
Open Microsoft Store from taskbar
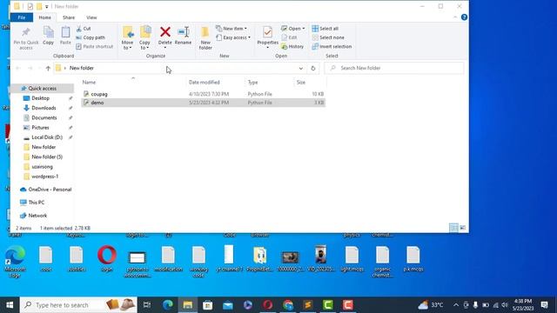click(x=207, y=305)
